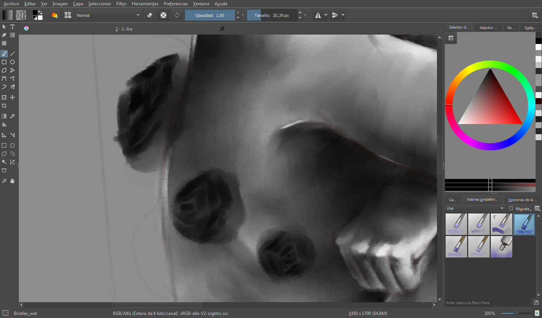This screenshot has height=318, width=542.
Task: Open the Wet tag dropdown
Action: coord(475,208)
